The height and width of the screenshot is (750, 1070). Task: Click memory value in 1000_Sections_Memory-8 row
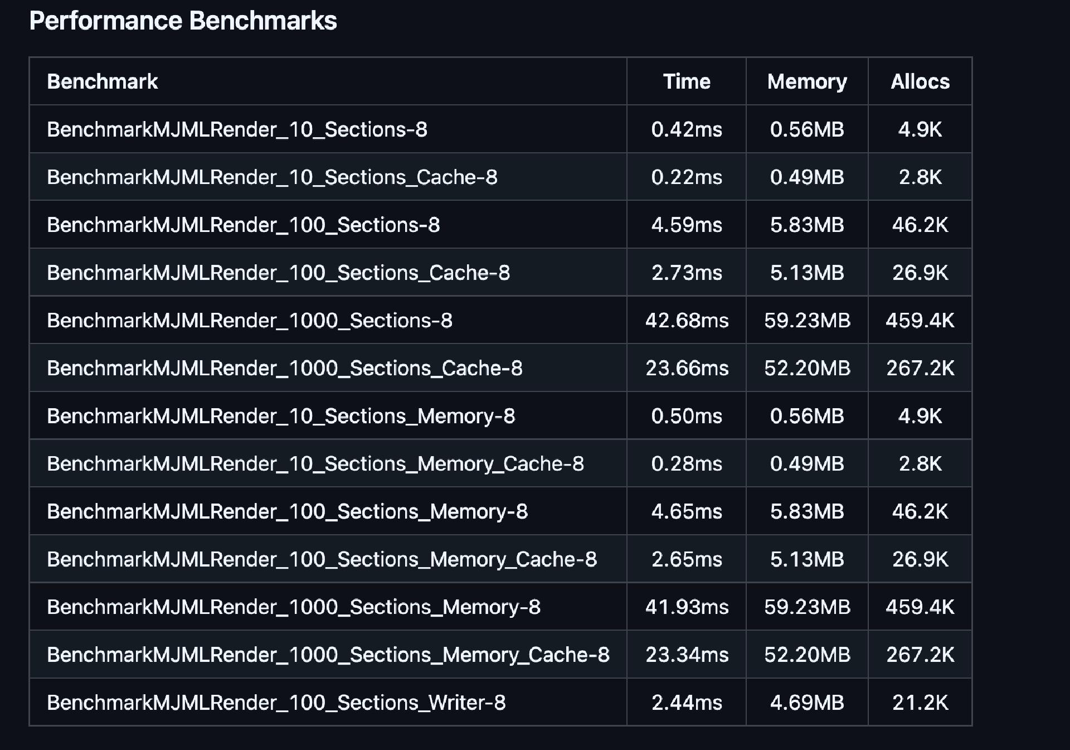point(807,607)
